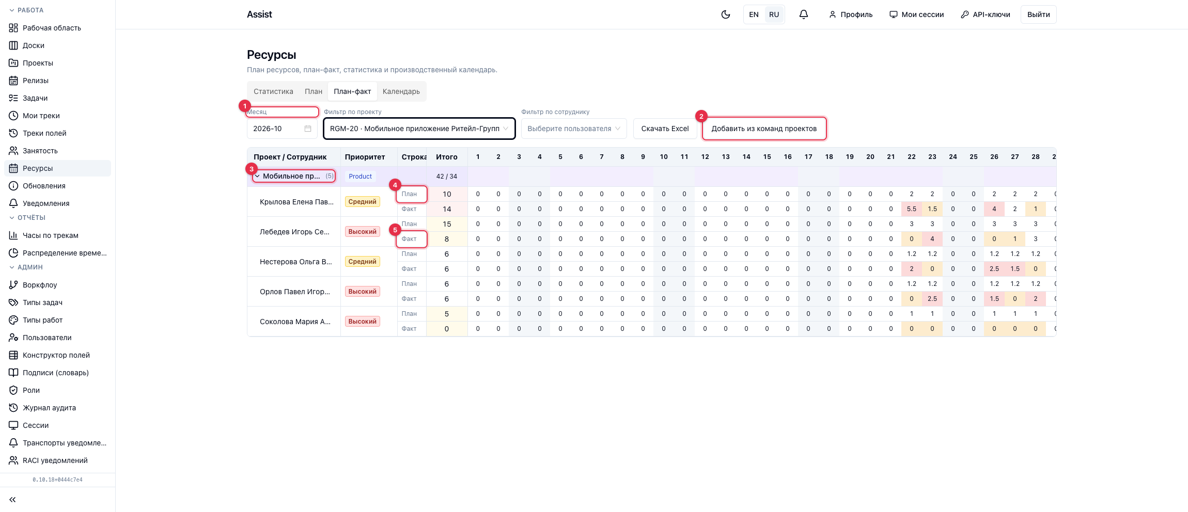Open Роли admin page
The height and width of the screenshot is (512, 1188).
[x=57, y=390]
